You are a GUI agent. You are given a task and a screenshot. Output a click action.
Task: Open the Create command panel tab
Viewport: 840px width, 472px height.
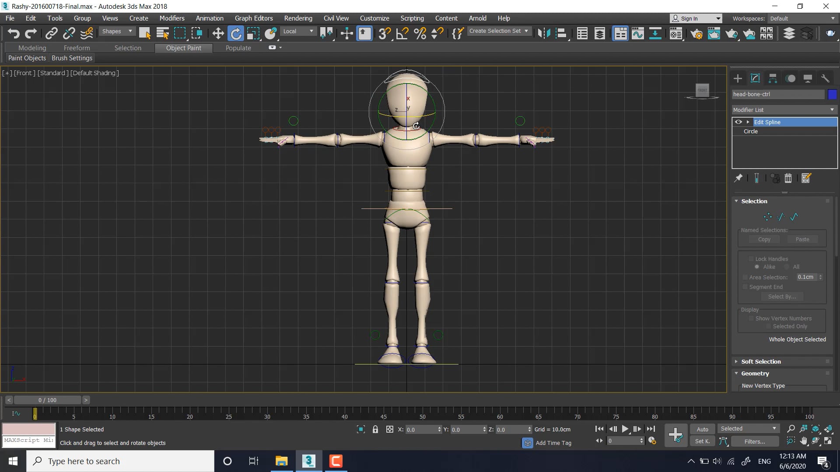(738, 79)
